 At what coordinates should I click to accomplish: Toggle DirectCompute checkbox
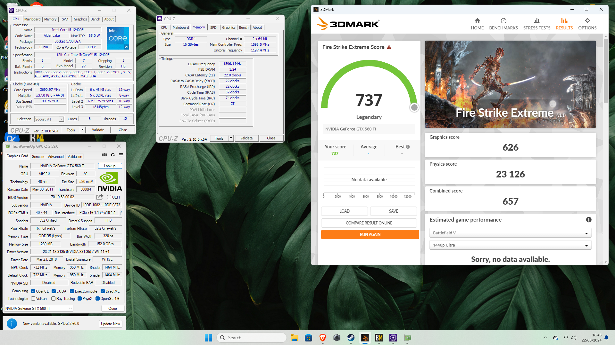[x=72, y=291]
